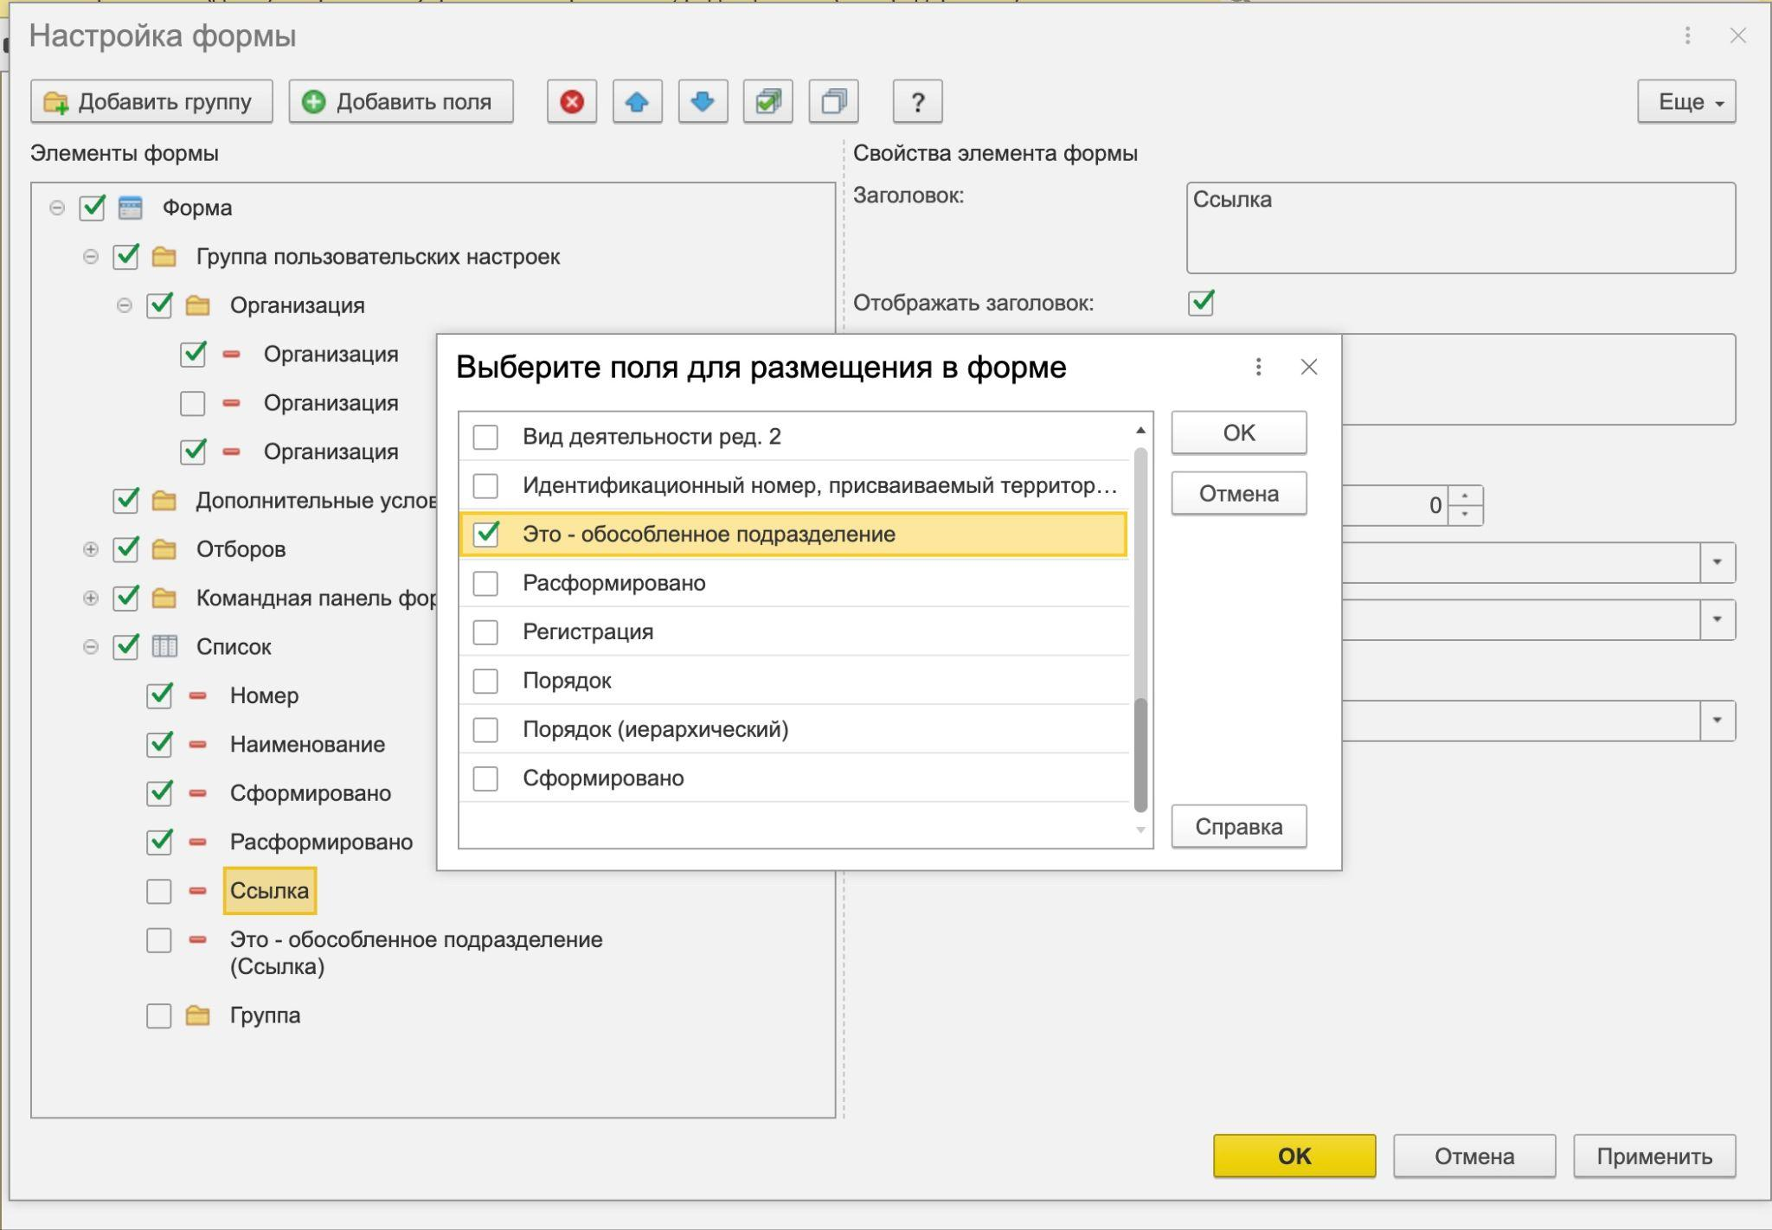
Task: Open the bottom properties dropdown arrow
Action: [1717, 721]
